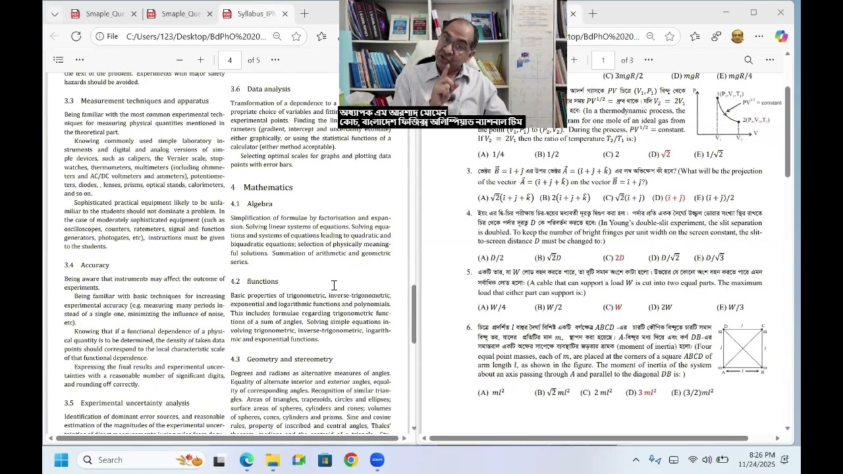Open Settings and more in right Edge window

pyautogui.click(x=759, y=36)
